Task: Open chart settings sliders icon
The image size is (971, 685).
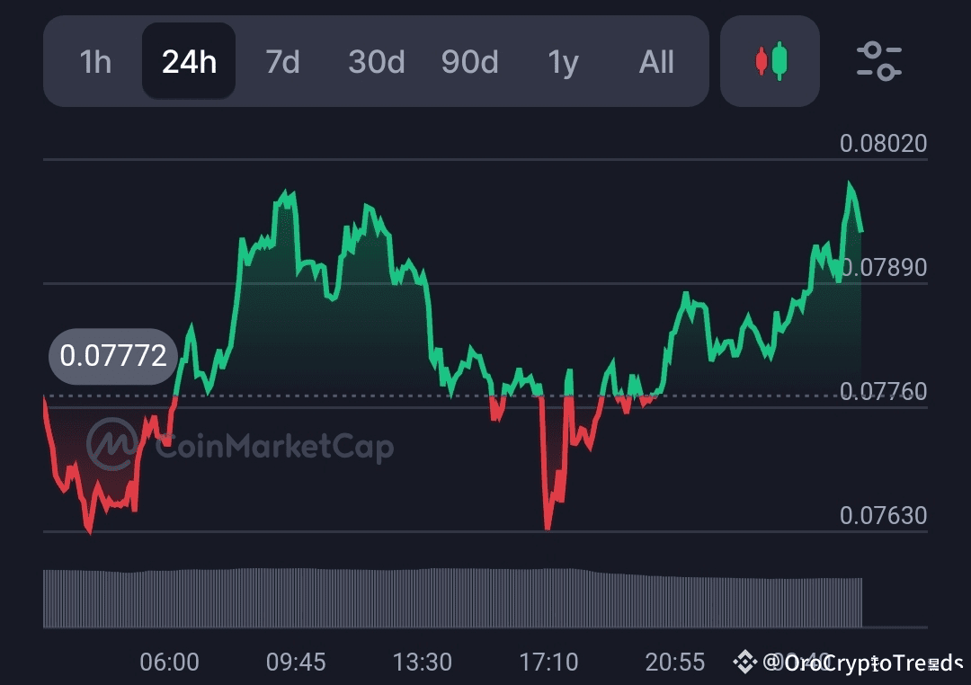Action: click(x=878, y=61)
